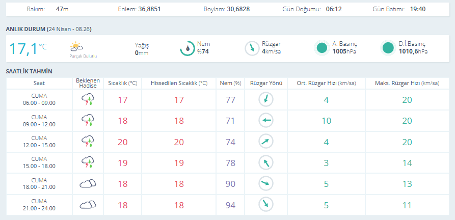Click the wind direction arrow for 18.00 - 21.00
This screenshot has height=220, width=455.
pos(266,184)
